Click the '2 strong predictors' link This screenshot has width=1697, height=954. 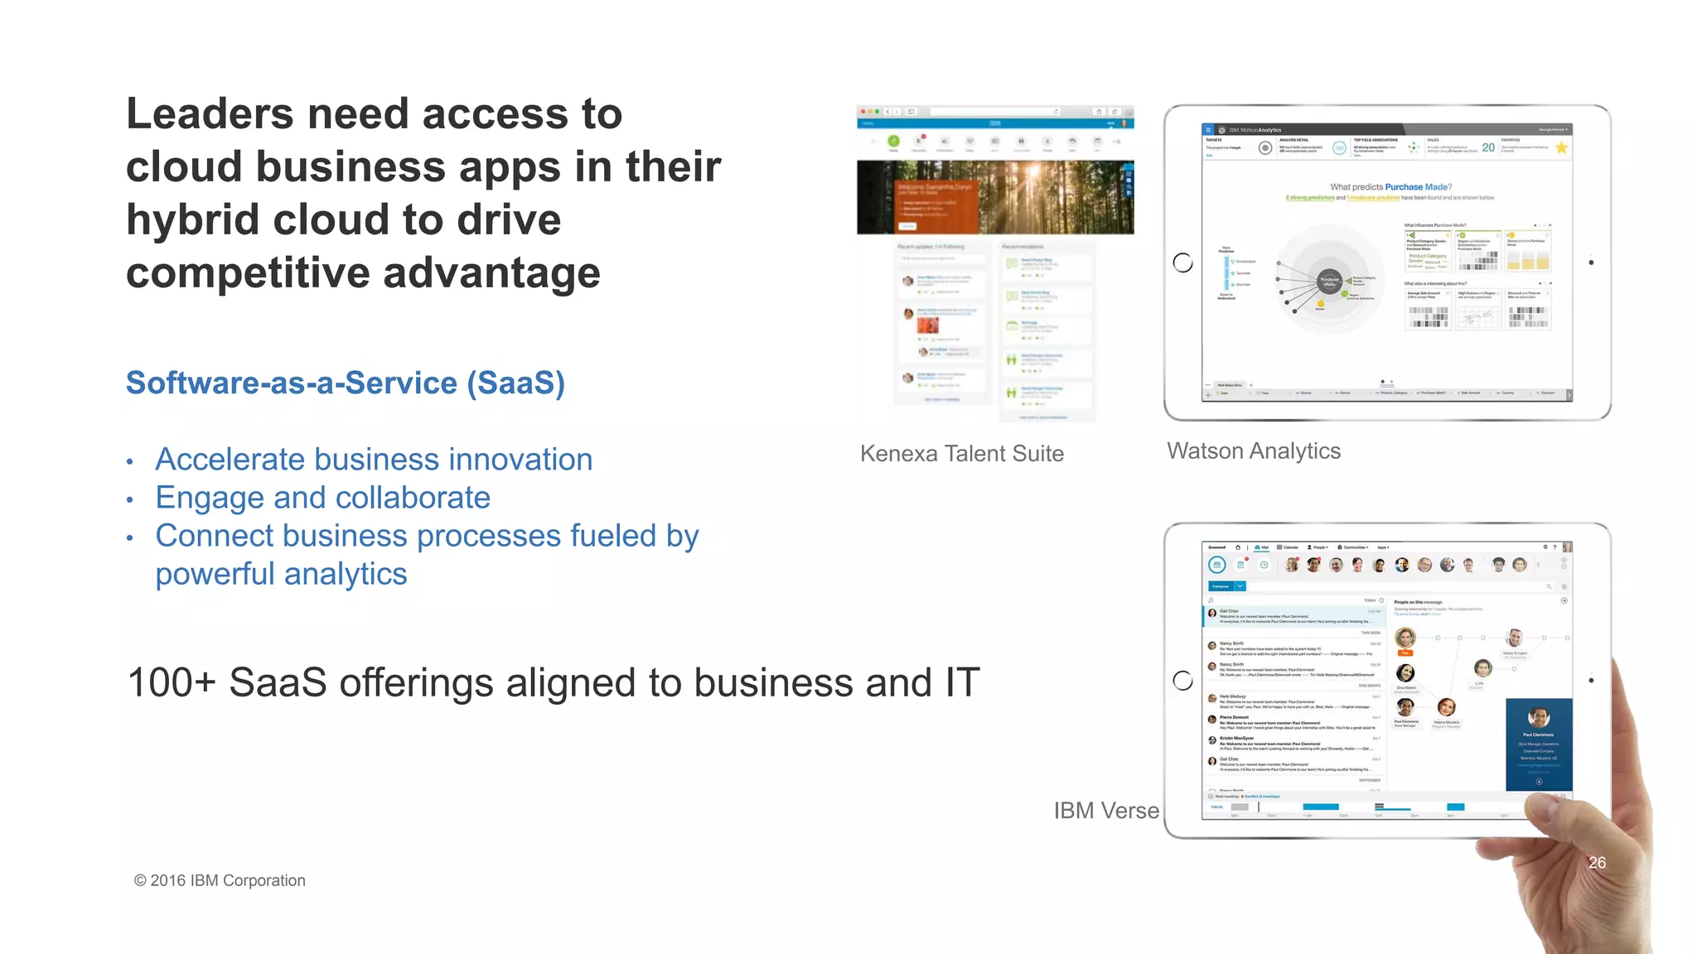[1310, 198]
